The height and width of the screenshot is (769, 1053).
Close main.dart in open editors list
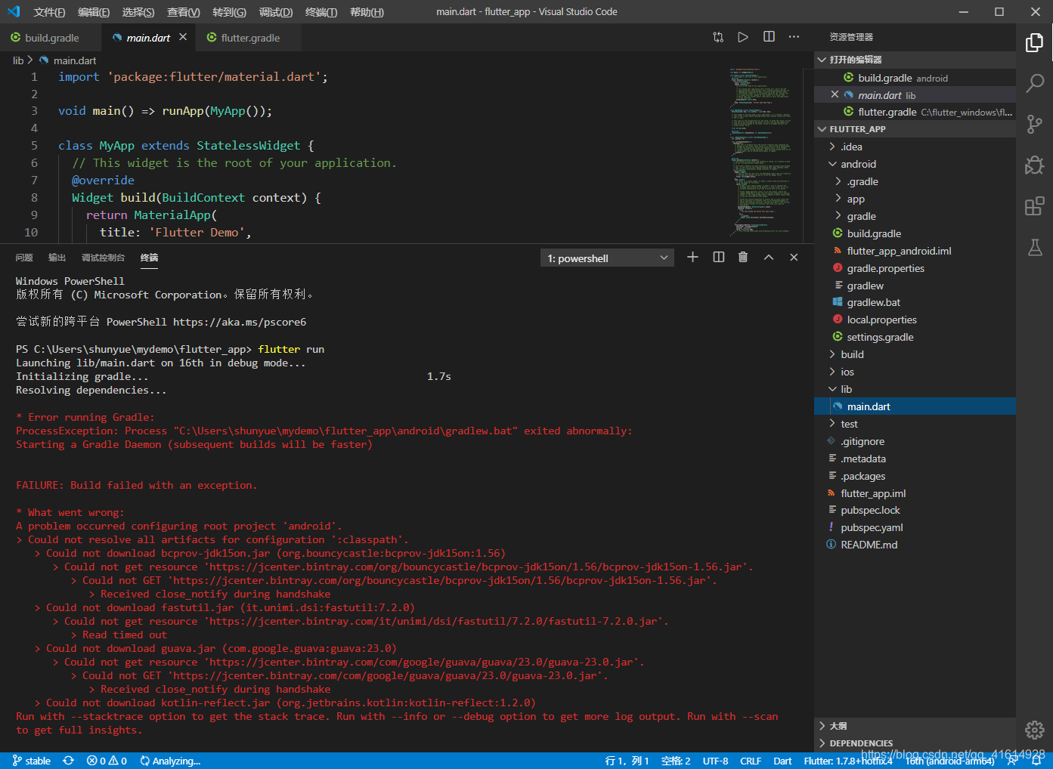[x=835, y=95]
